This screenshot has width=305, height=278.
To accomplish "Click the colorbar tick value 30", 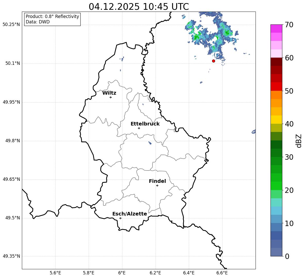I will 289,157.
